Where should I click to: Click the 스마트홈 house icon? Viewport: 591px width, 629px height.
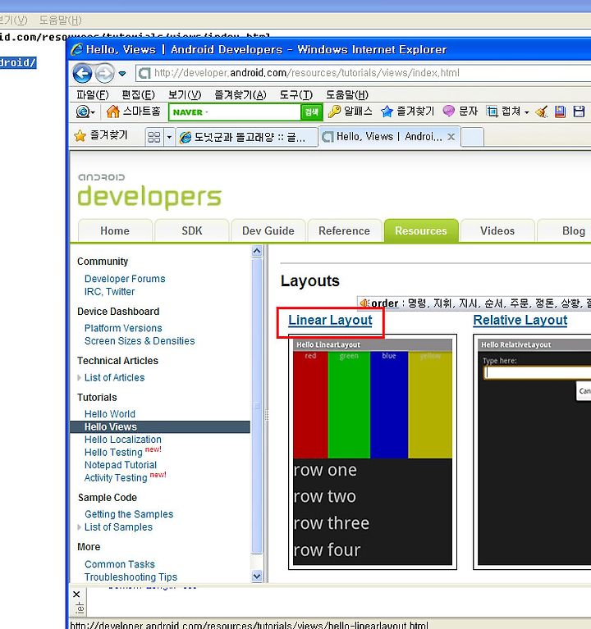(112, 111)
